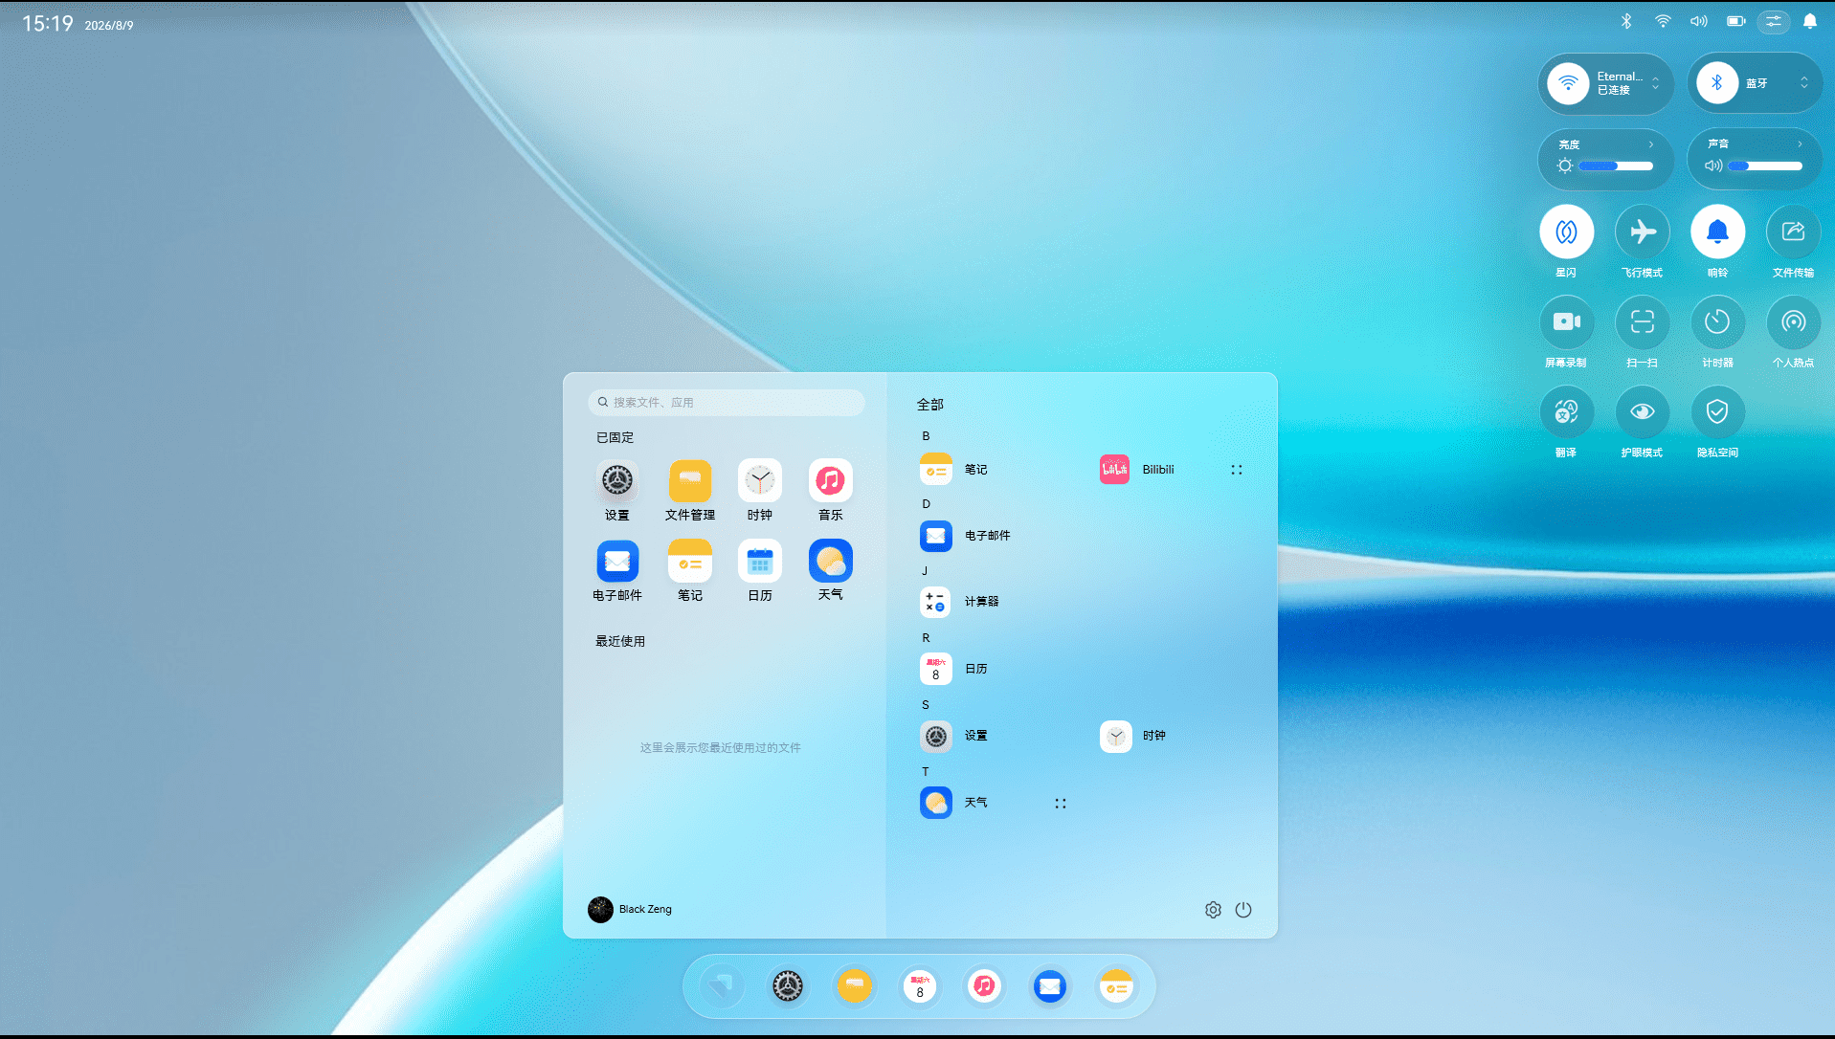Expand the Wi-Fi network list arrows
The image size is (1835, 1039).
coord(1656,84)
